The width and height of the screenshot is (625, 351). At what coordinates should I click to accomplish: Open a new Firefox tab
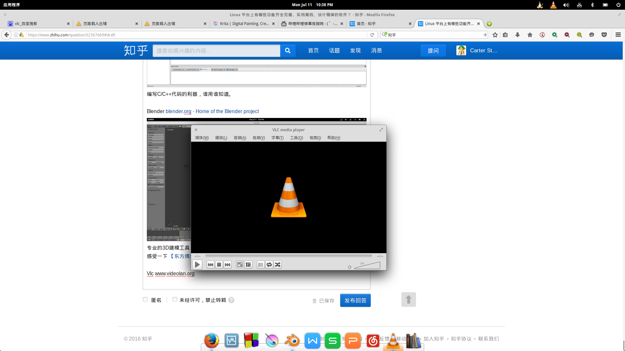click(489, 24)
